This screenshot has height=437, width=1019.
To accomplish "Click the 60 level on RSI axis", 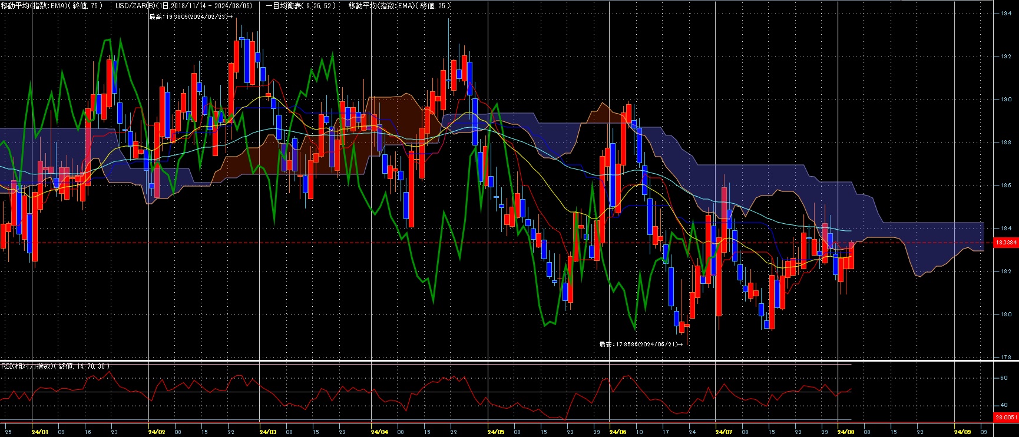I will pos(1004,378).
